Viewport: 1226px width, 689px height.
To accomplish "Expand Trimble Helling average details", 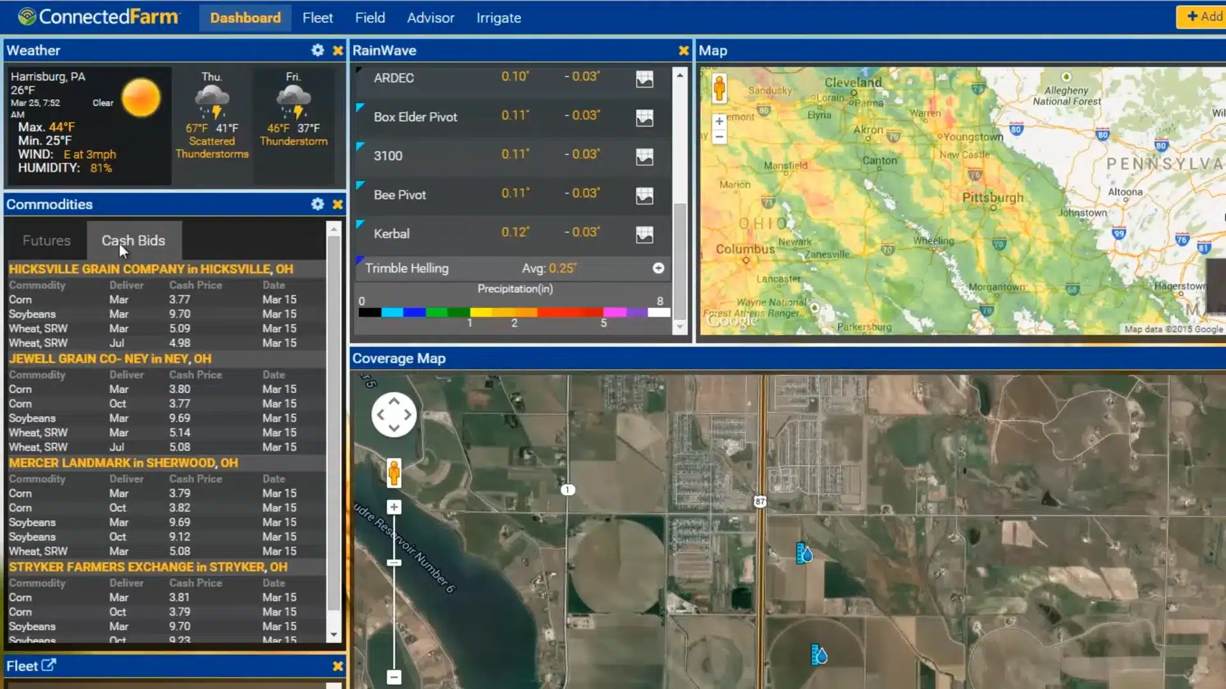I will (658, 268).
